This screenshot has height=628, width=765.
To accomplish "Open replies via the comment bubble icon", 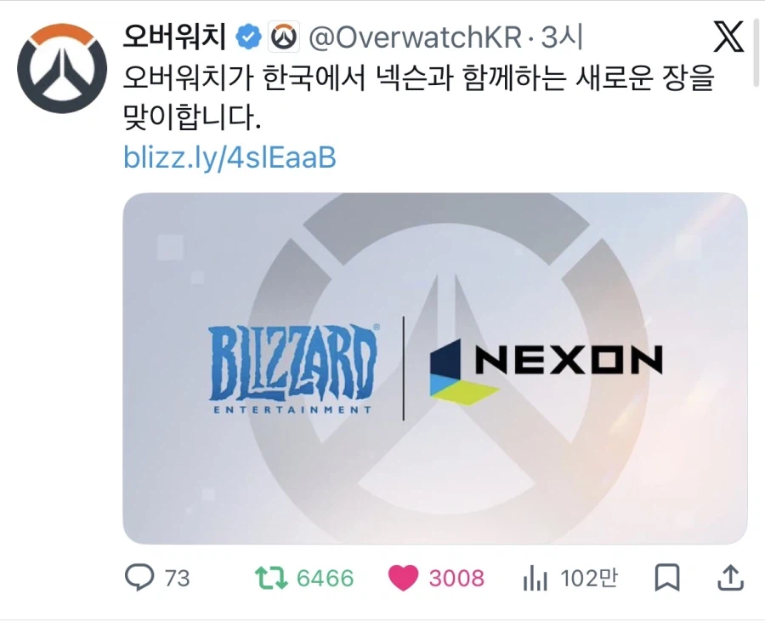I will tap(139, 577).
